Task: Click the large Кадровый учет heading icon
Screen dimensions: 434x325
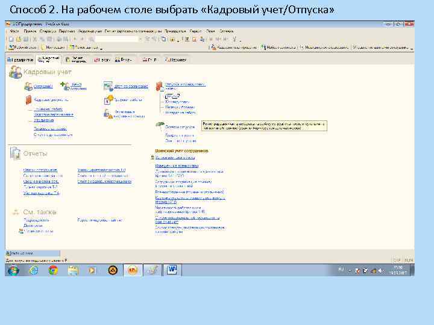Action: 15,72
